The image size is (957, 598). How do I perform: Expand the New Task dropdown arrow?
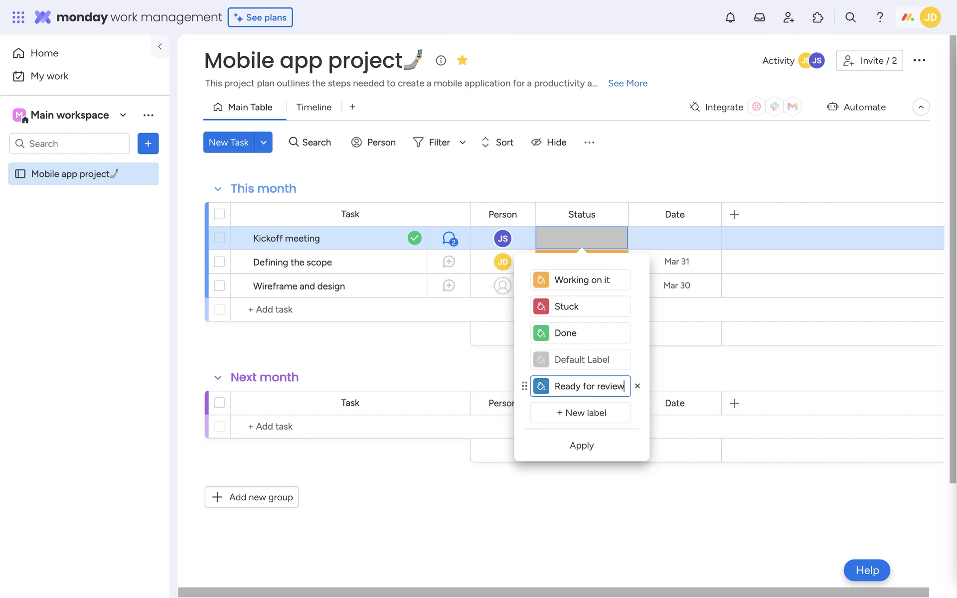pos(263,143)
